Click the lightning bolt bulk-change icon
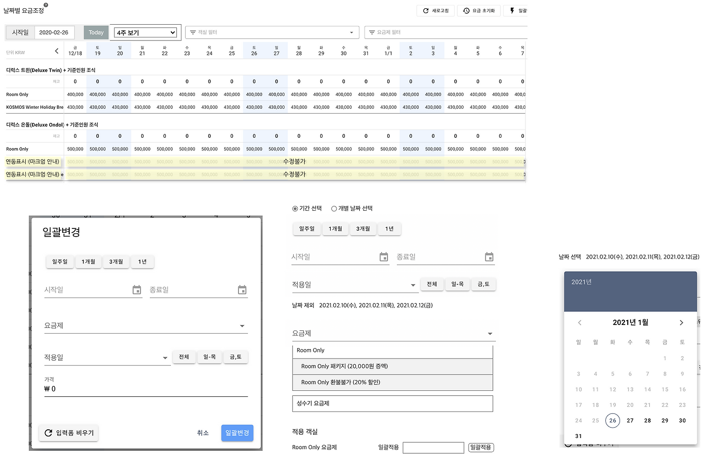This screenshot has height=454, width=703. [x=513, y=10]
